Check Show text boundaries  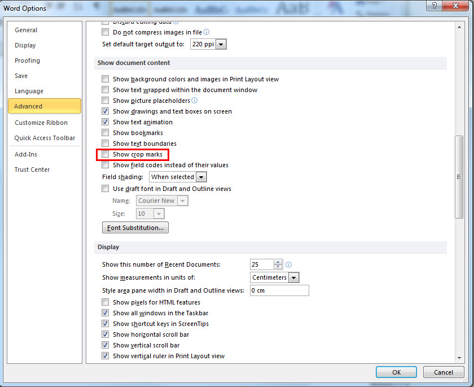[x=105, y=144]
